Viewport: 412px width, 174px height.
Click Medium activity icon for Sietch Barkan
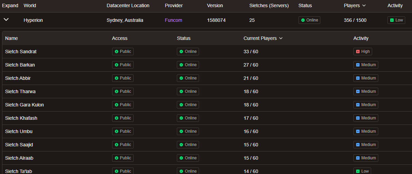358,65
